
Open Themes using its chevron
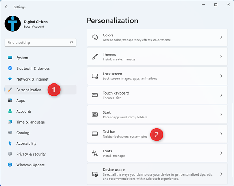(x=221, y=57)
